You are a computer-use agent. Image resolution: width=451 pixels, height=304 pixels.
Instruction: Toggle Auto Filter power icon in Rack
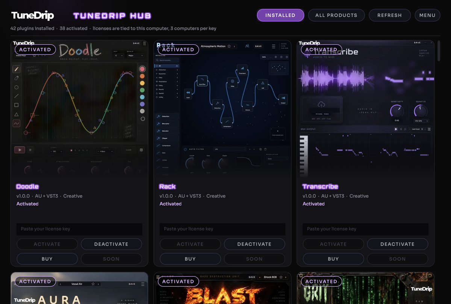(x=185, y=149)
